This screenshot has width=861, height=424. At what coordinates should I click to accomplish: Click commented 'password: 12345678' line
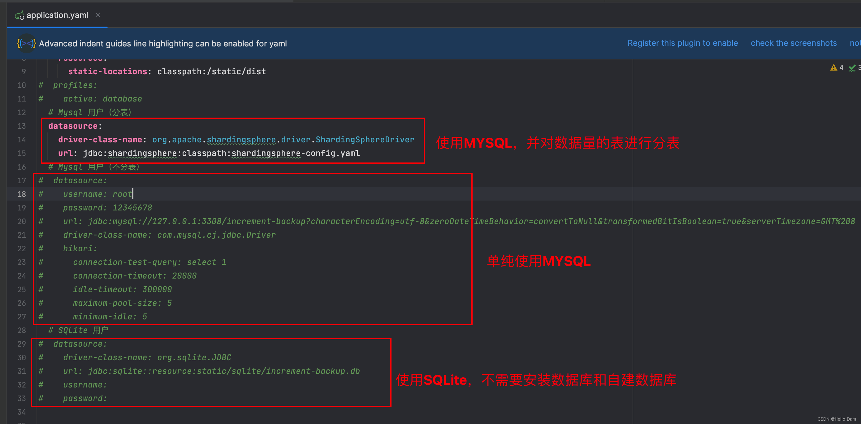click(x=107, y=208)
